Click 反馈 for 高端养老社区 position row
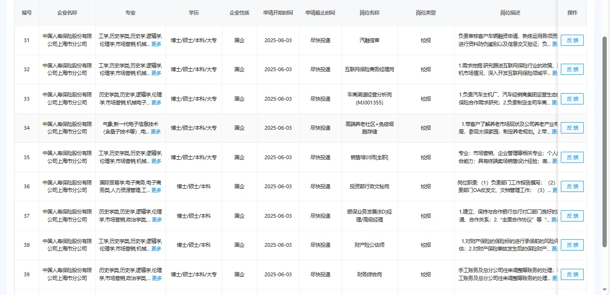This screenshot has height=295, width=610. point(572,128)
